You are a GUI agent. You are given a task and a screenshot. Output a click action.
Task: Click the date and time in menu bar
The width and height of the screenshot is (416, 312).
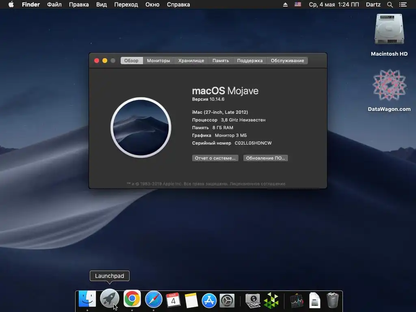point(334,4)
